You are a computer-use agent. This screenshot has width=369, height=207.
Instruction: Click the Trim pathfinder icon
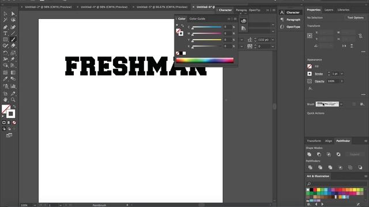pyautogui.click(x=320, y=167)
